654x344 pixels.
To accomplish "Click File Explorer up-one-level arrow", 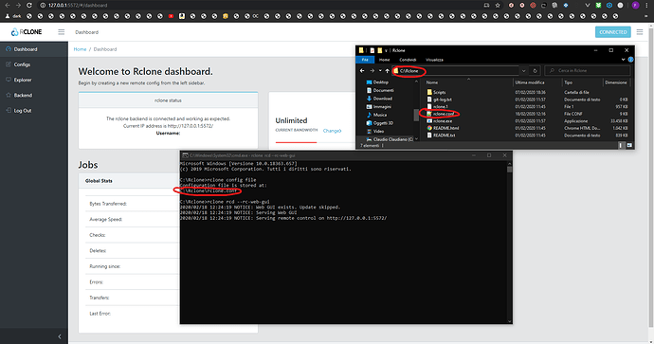I will point(387,71).
